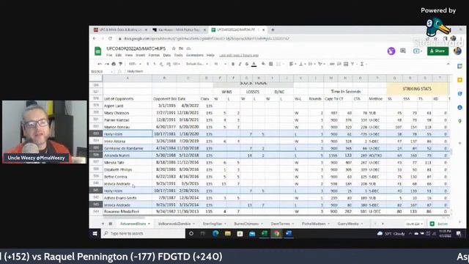469x264 pixels.
Task: Click the cell Amanda Nunes
Action: pyautogui.click(x=128, y=155)
